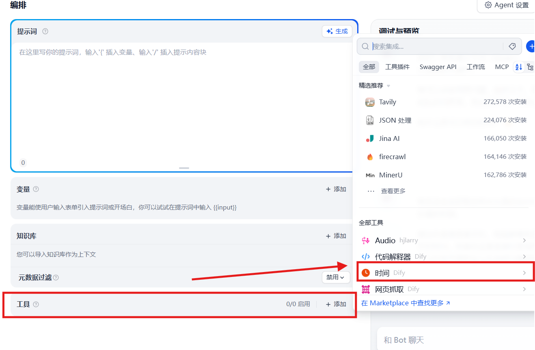This screenshot has width=535, height=350.
Task: Add a 知识库 entry
Action: point(336,236)
